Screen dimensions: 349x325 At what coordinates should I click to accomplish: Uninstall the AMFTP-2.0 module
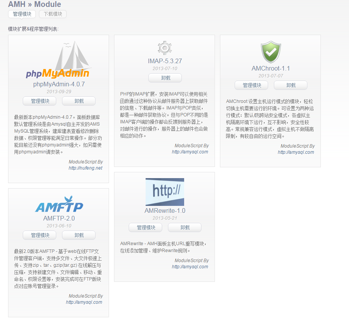79,235
